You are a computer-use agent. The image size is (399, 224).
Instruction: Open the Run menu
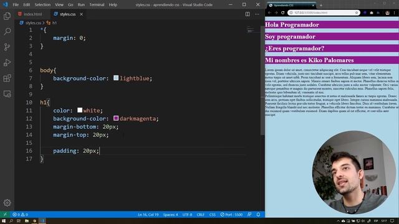81,4
